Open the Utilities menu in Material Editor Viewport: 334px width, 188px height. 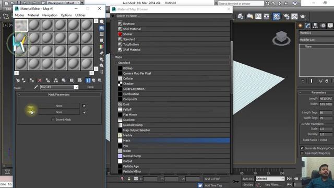point(80,15)
